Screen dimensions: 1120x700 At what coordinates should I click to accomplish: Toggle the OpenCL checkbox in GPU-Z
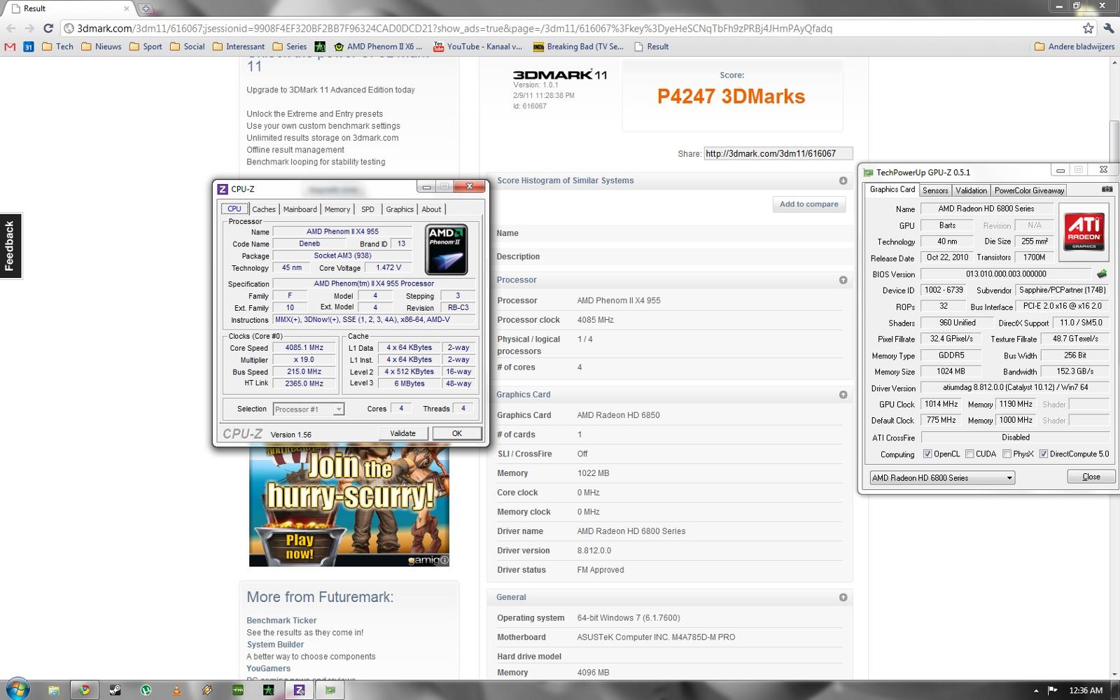[927, 454]
